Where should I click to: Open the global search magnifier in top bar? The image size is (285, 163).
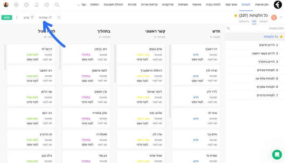pos(57,5)
